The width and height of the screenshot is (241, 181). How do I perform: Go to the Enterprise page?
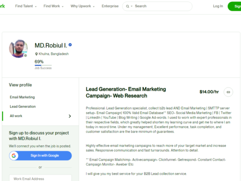pos(110,6)
